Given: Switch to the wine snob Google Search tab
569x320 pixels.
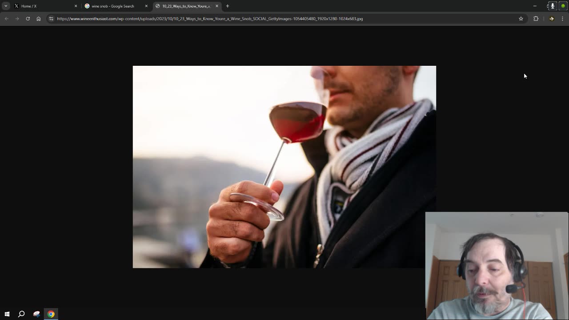Looking at the screenshot, I should [116, 6].
